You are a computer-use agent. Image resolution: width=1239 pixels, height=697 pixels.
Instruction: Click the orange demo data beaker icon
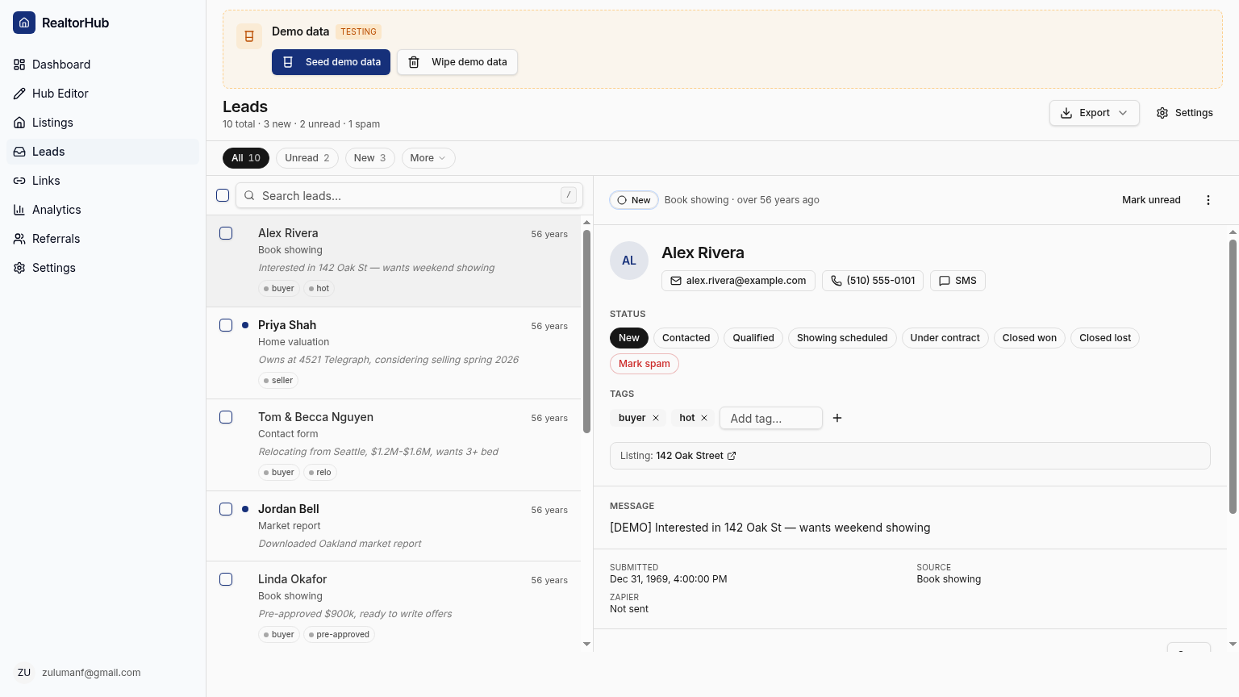pos(248,36)
